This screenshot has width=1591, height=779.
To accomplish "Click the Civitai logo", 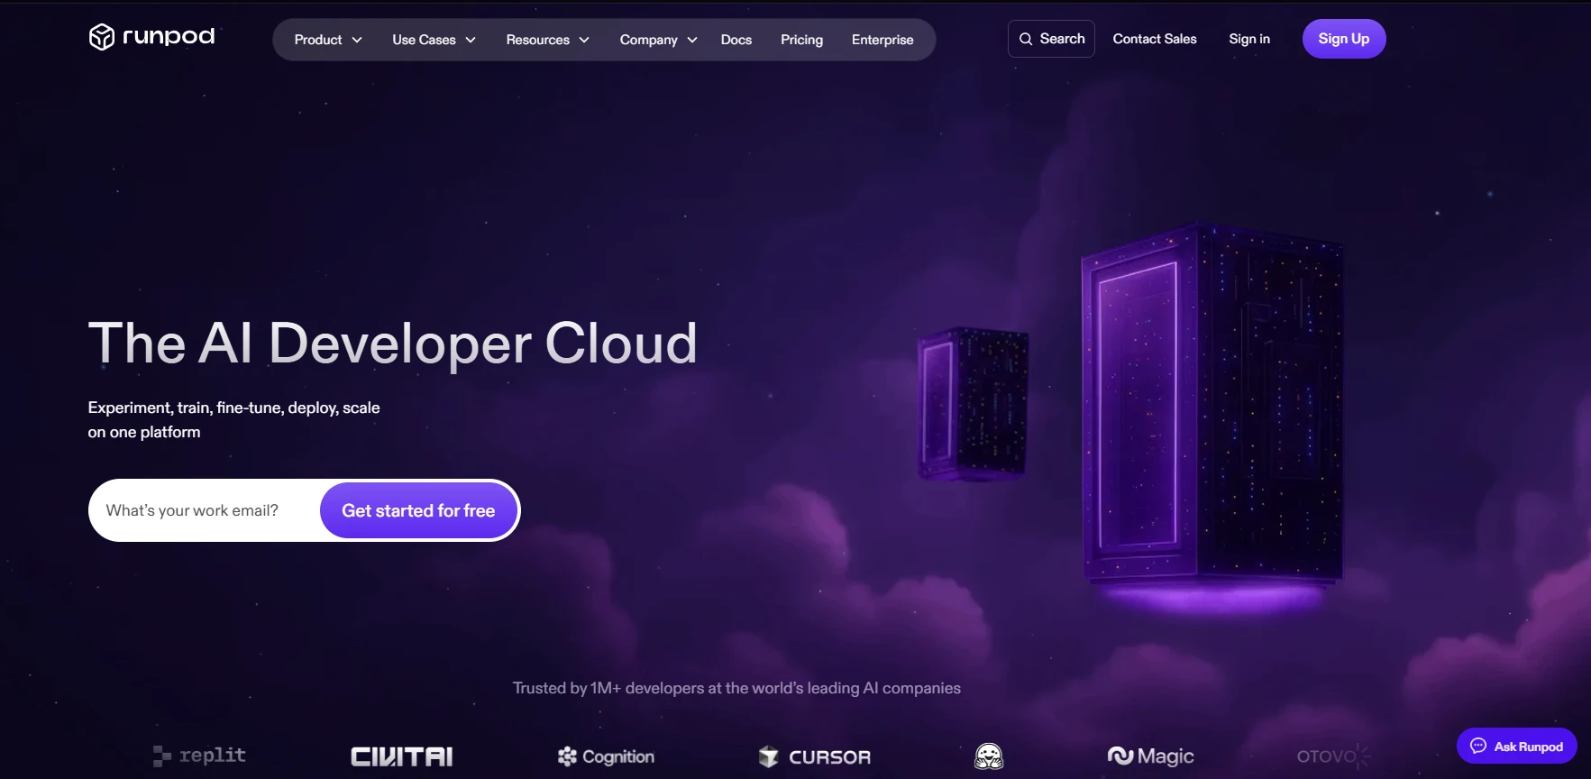I will click(x=402, y=756).
